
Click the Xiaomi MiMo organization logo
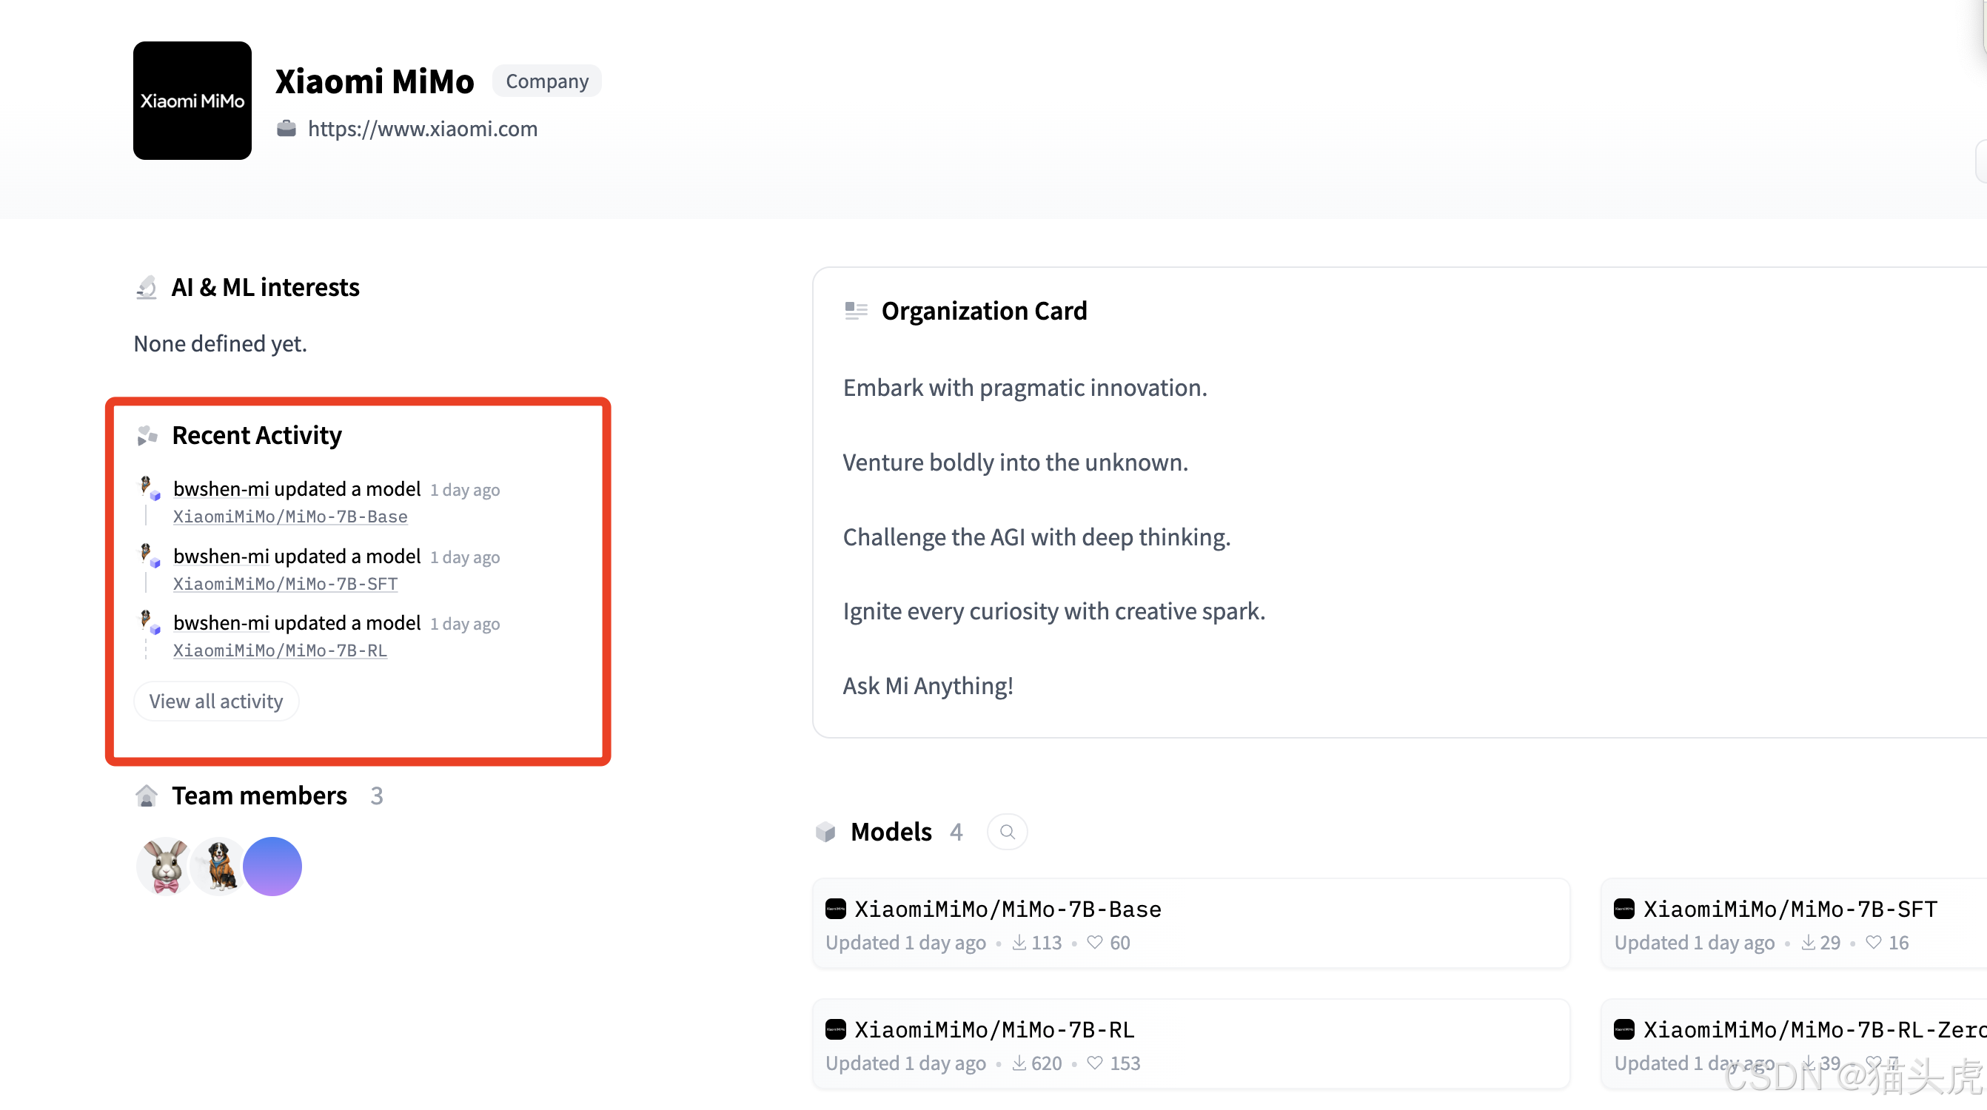(192, 100)
